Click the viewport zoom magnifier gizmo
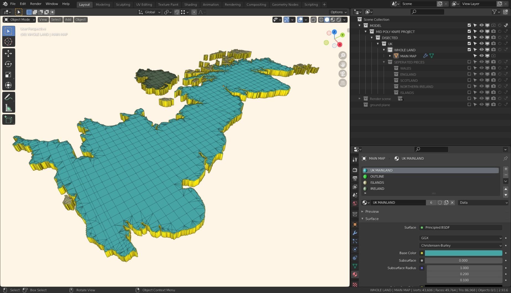511x293 pixels. pos(343,55)
